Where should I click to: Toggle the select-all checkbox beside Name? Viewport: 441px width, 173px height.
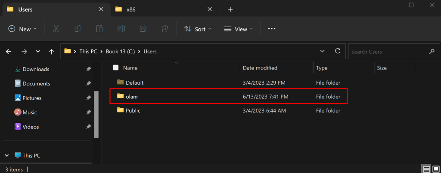click(115, 68)
